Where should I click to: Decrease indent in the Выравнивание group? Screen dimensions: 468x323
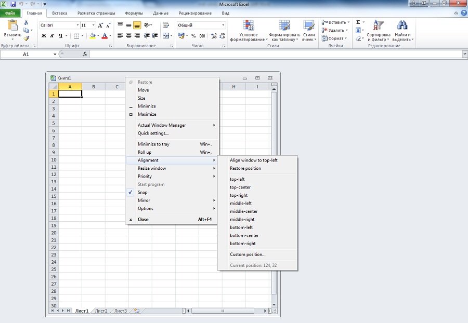coord(147,36)
